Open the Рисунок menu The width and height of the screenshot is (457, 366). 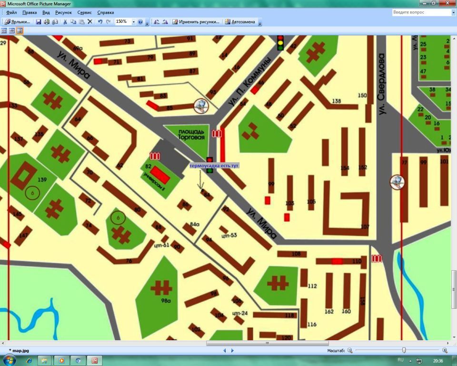(63, 12)
